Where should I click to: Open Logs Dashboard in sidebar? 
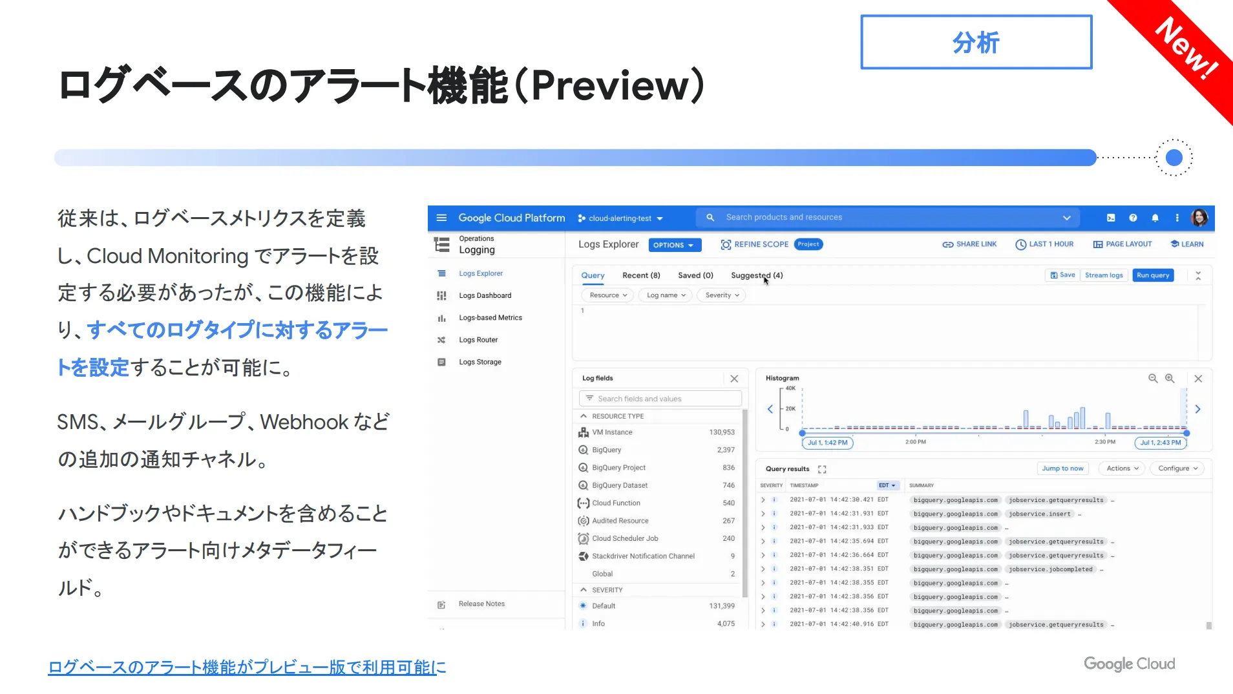tap(485, 295)
